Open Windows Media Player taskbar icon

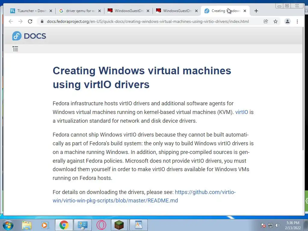[45, 225]
